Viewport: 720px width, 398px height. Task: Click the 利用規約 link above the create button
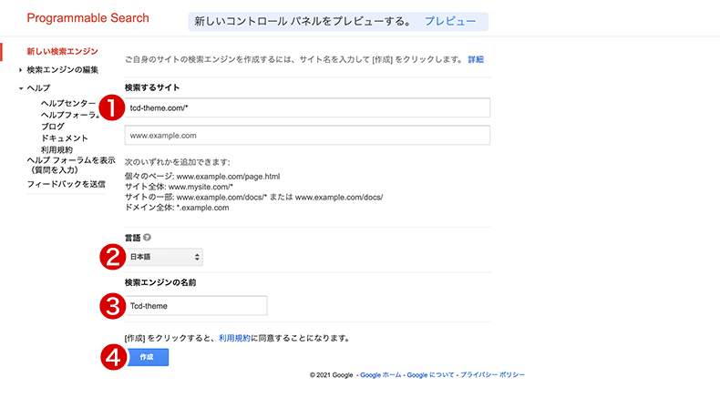[x=234, y=338]
